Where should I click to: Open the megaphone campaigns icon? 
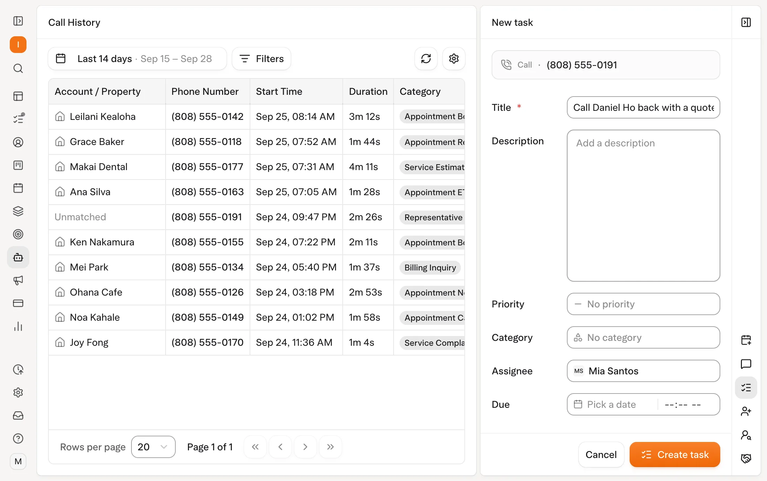pos(18,280)
